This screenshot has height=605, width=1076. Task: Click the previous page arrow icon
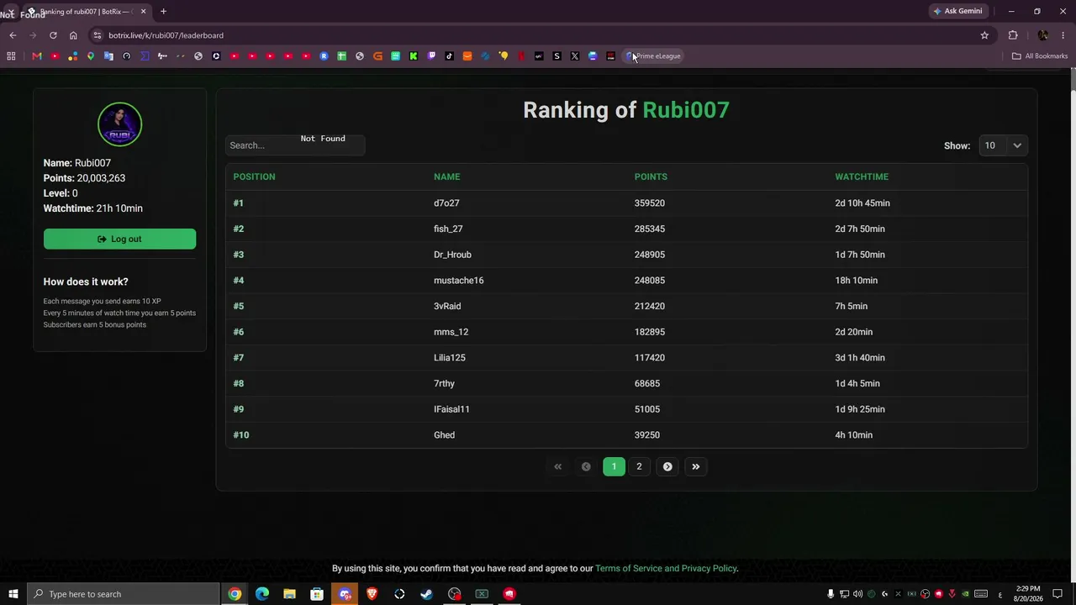[x=586, y=466]
